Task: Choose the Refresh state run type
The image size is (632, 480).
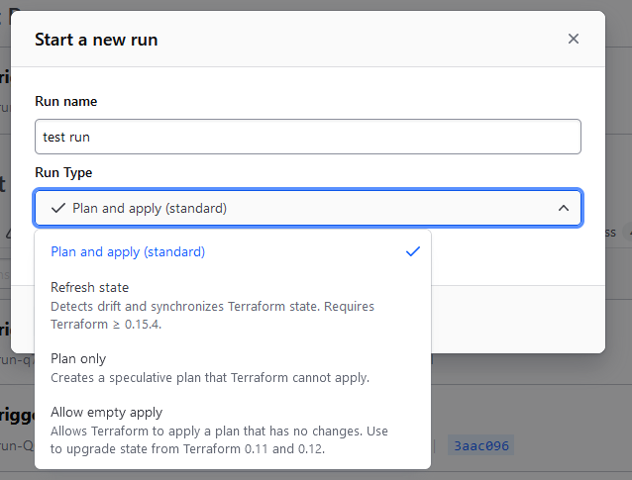Action: pyautogui.click(x=90, y=287)
